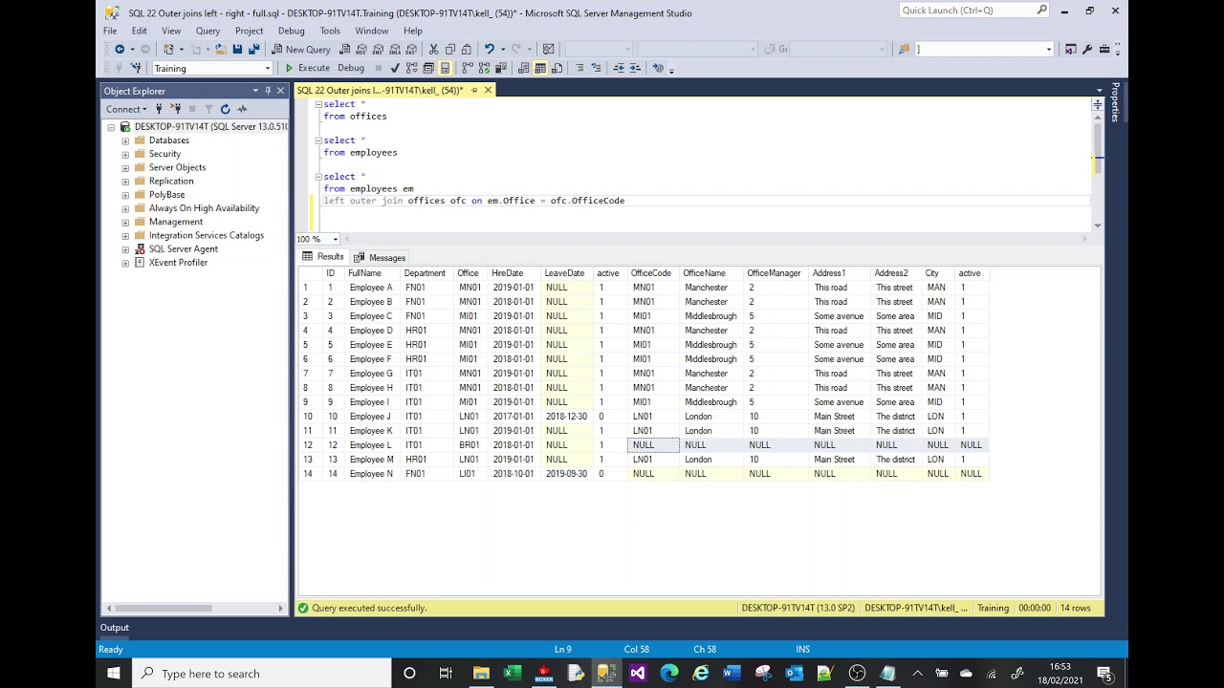
Task: Click the Undo arrow icon
Action: [x=489, y=49]
